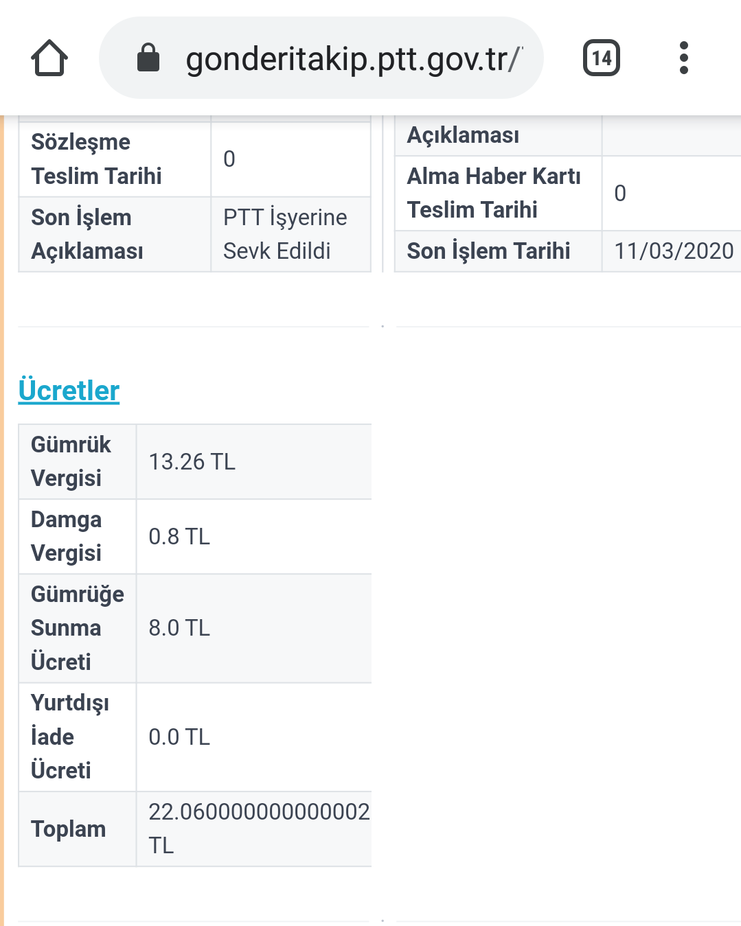Tap the Son İşlem Açıklaması label

[x=87, y=234]
